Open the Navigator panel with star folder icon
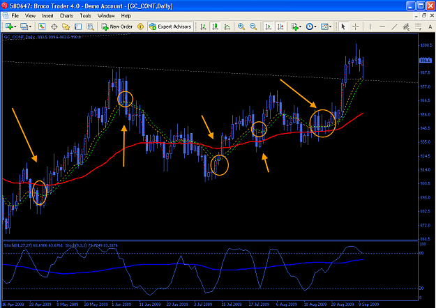The height and width of the screenshot is (308, 436). click(x=66, y=26)
